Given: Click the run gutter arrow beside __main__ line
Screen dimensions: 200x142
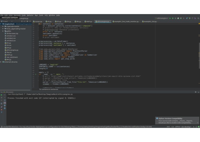Looking at the screenshot, I should tap(36, 74).
